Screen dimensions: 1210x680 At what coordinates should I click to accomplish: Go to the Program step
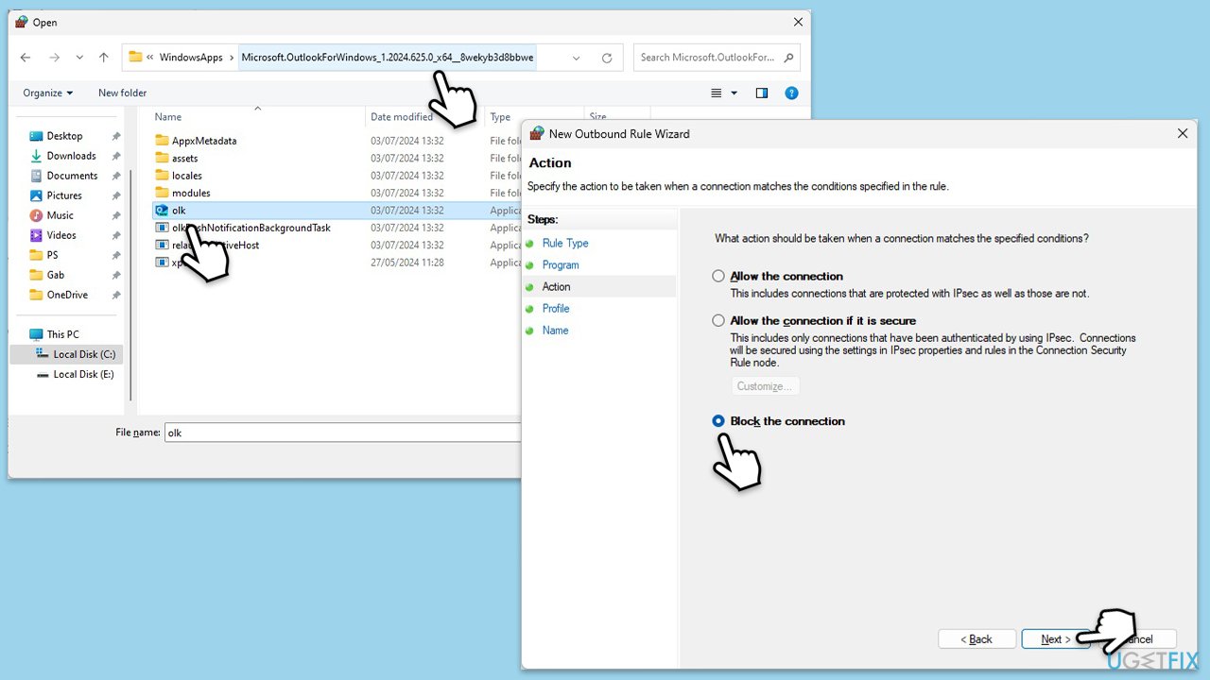pyautogui.click(x=561, y=264)
